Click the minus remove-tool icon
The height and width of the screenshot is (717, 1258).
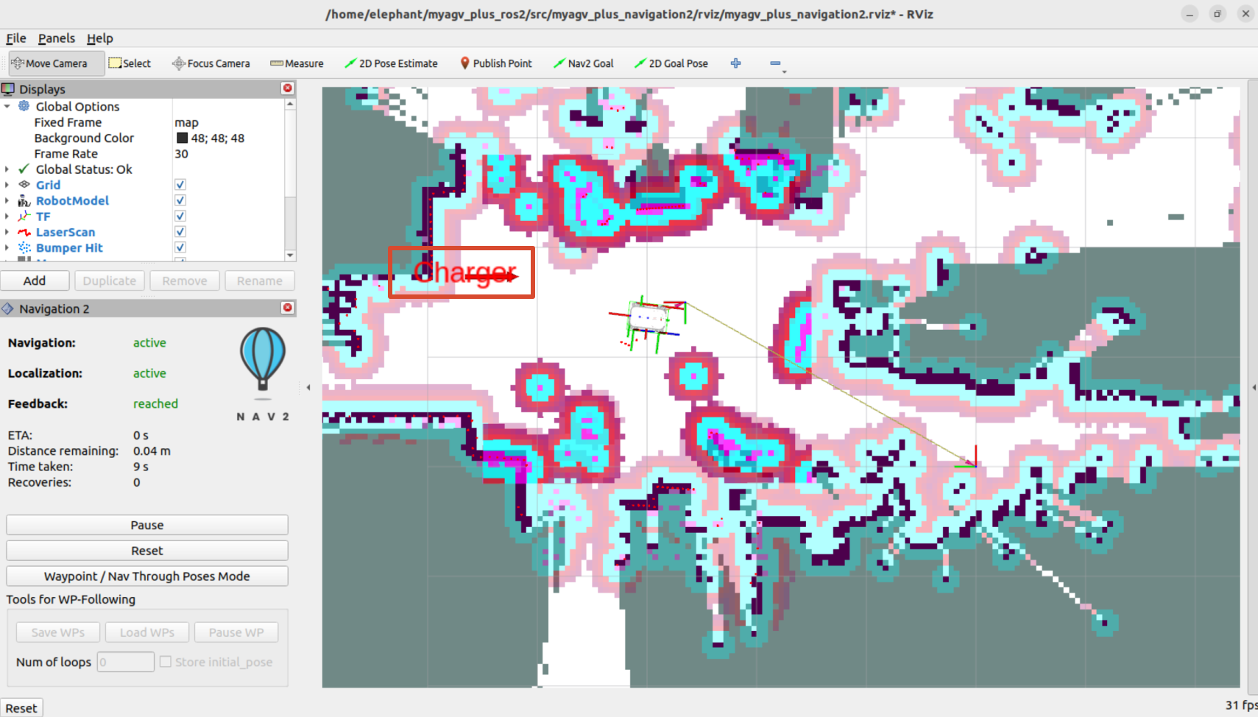(x=775, y=63)
